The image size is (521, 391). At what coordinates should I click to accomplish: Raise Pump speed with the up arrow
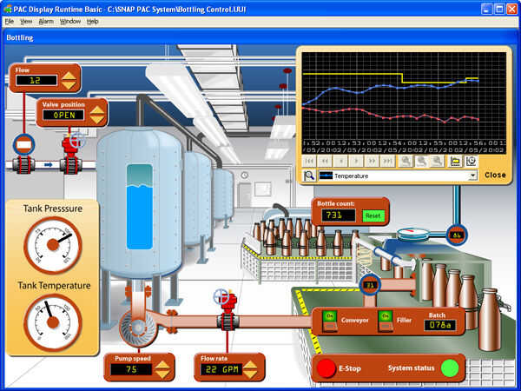(x=163, y=364)
